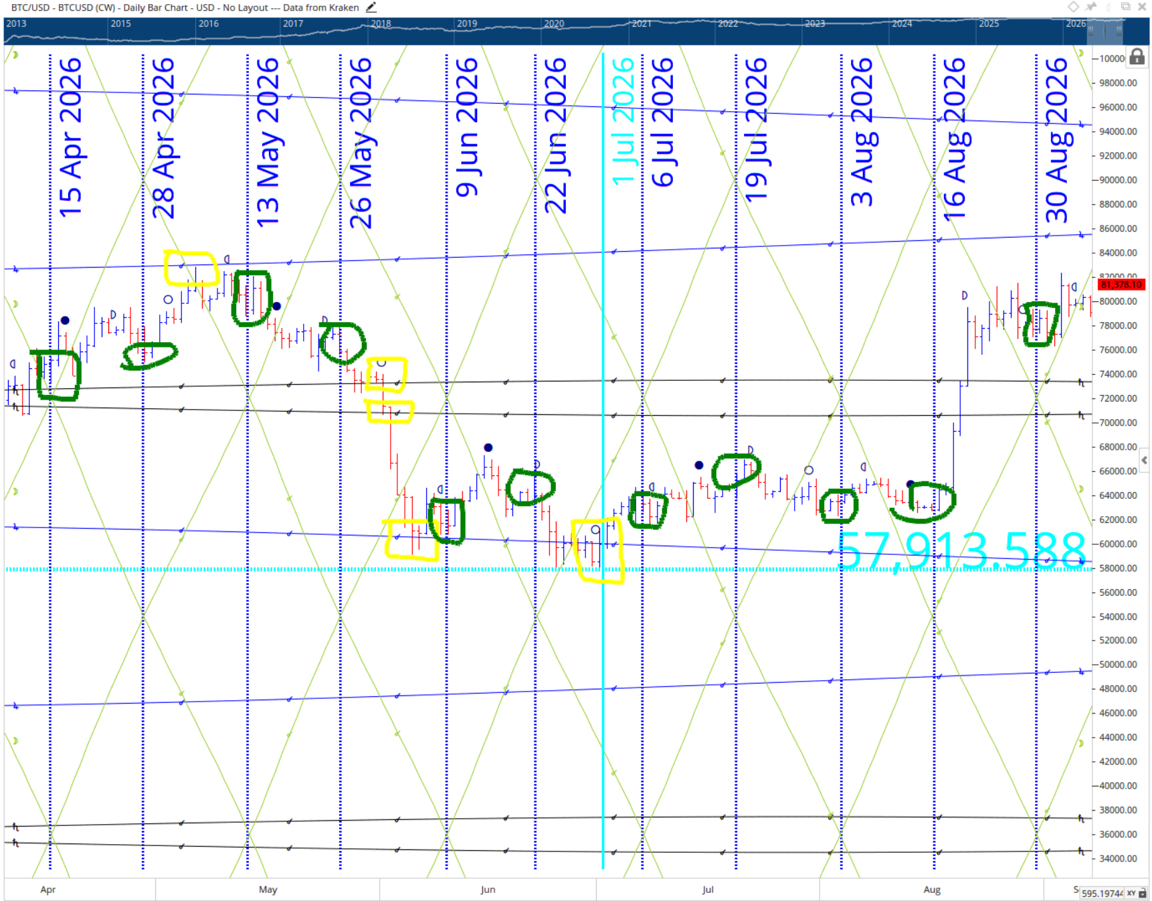Select the 19 Jul 2026 date label
Viewport: 1152px width, 901px height.
tap(756, 131)
